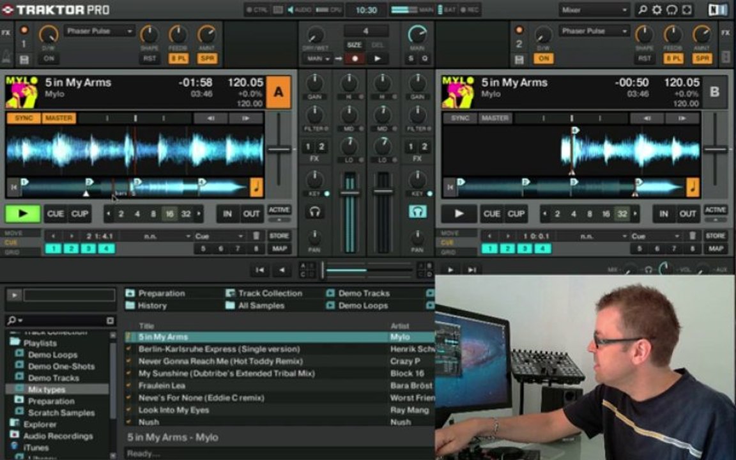Click the browser preview player play button
Screen dimensions: 736x460
(x=14, y=295)
